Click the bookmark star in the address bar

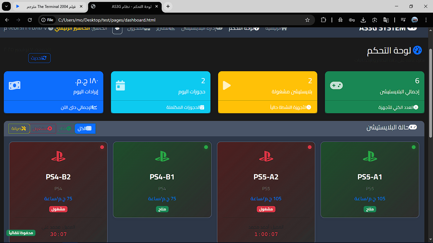(307, 20)
